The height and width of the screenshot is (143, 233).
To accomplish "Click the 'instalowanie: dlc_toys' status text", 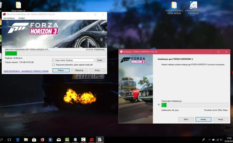I will coord(170,110).
